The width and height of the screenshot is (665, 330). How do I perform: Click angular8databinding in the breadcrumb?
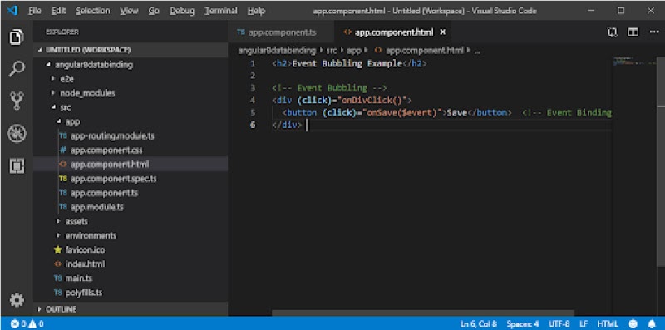tap(277, 51)
